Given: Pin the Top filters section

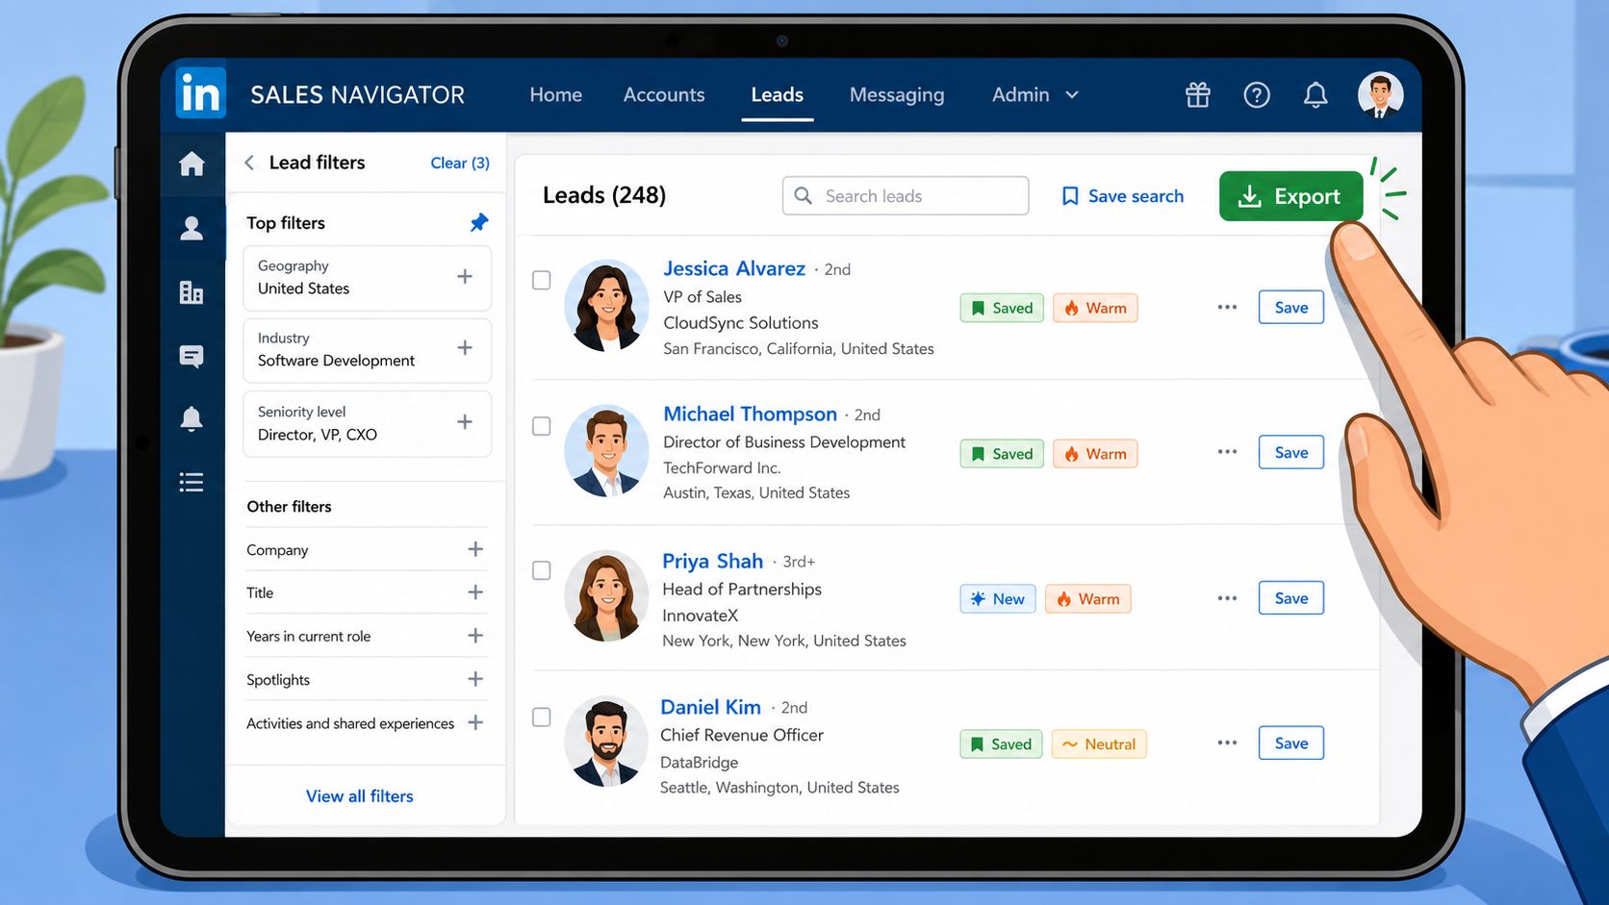Looking at the screenshot, I should [x=478, y=222].
